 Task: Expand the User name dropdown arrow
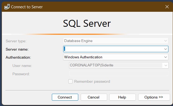(166, 65)
